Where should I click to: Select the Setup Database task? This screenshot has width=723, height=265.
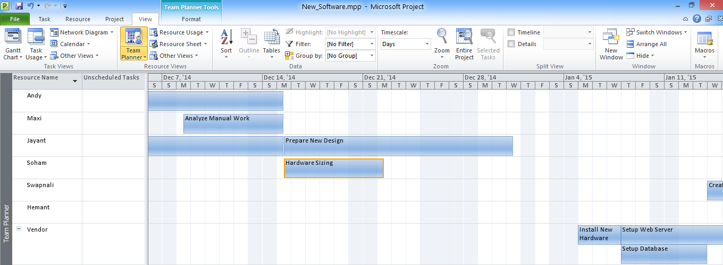coord(664,254)
